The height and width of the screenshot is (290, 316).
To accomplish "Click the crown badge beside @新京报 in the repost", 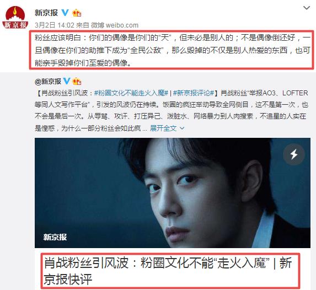I will click(77, 82).
